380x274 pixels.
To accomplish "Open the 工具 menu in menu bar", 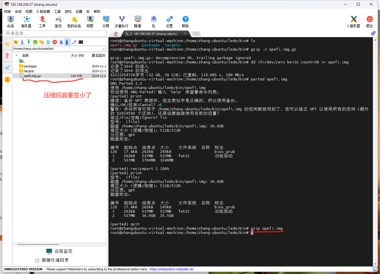I will coord(57,12).
